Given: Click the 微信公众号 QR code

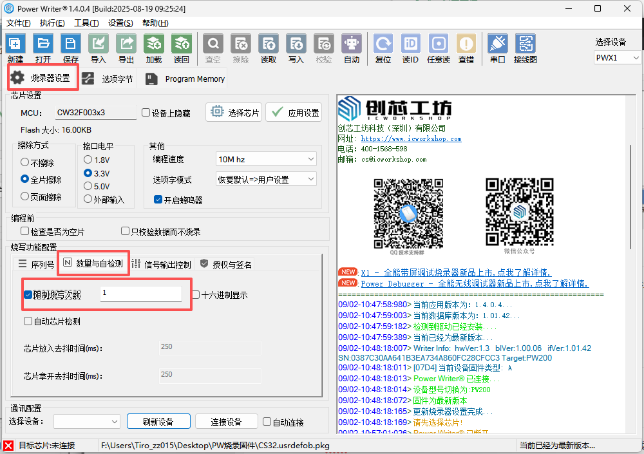Looking at the screenshot, I should [x=520, y=212].
